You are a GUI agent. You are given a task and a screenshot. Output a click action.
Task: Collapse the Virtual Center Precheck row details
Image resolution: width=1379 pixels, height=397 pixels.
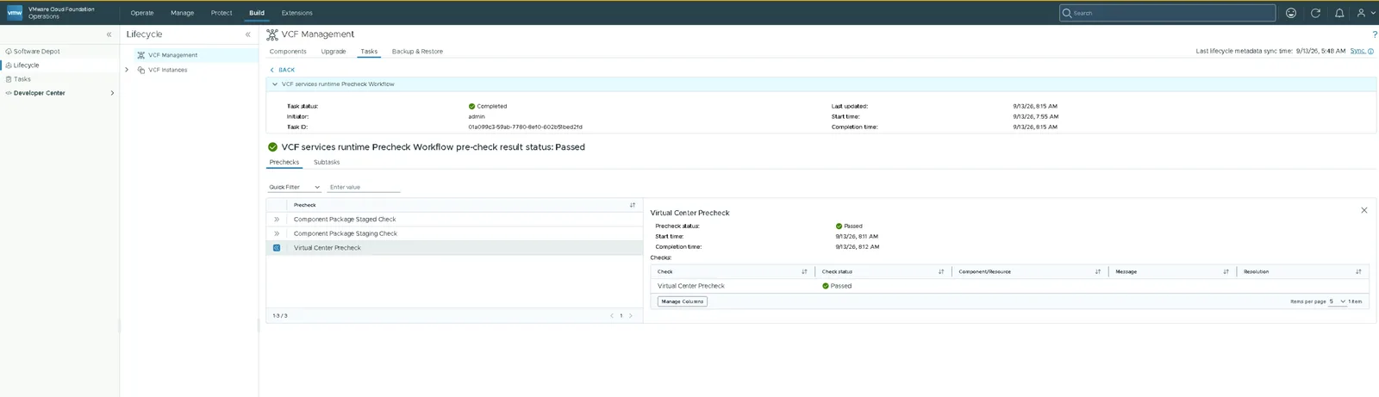(277, 248)
